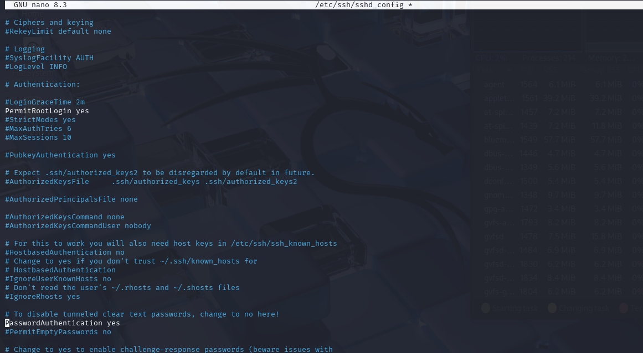The image size is (643, 353).
Task: Click the #IgnoreRhosts yes line
Action: pyautogui.click(x=42, y=297)
